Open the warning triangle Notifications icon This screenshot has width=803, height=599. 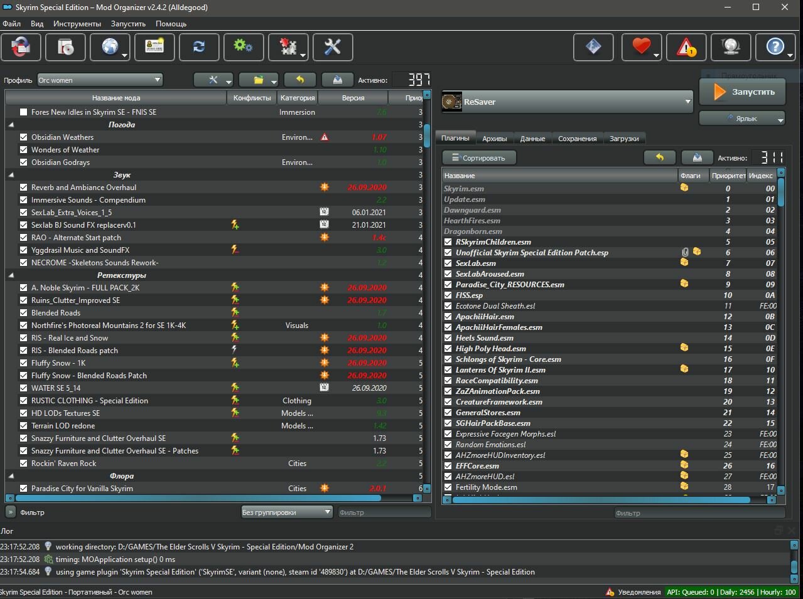(686, 47)
